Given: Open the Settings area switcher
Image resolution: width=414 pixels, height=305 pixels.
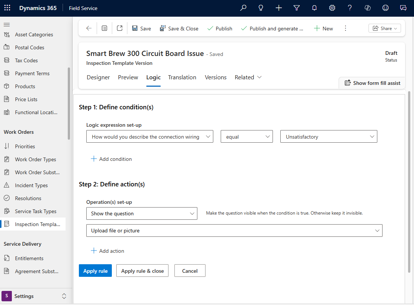Looking at the screenshot, I should pyautogui.click(x=36, y=296).
